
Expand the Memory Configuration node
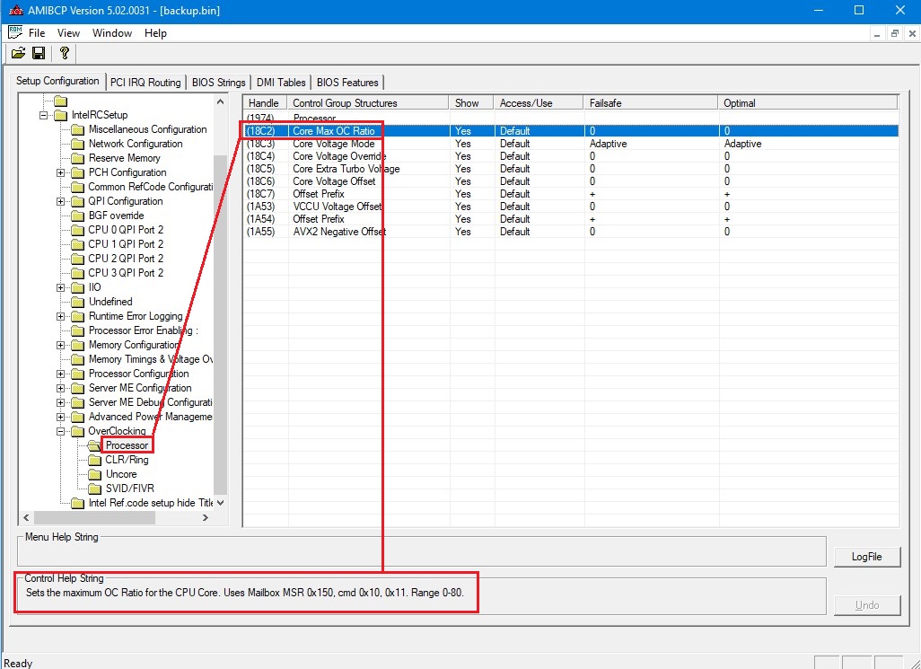pyautogui.click(x=60, y=346)
